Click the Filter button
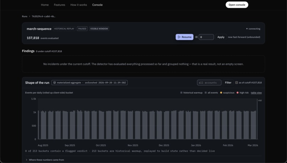 click(228, 83)
